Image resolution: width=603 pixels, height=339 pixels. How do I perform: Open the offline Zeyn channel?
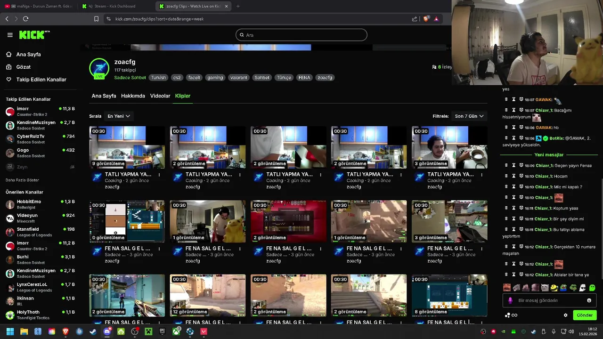40,167
